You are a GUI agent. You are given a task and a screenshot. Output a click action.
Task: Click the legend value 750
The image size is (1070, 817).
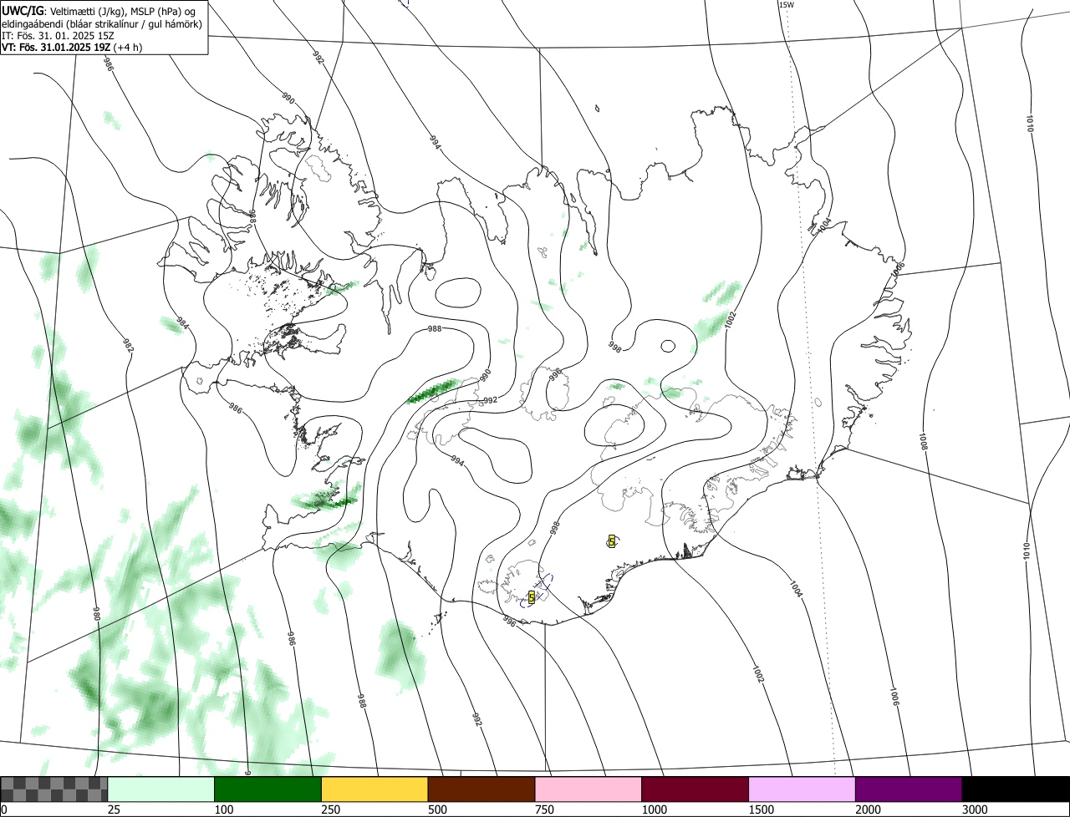tap(545, 809)
